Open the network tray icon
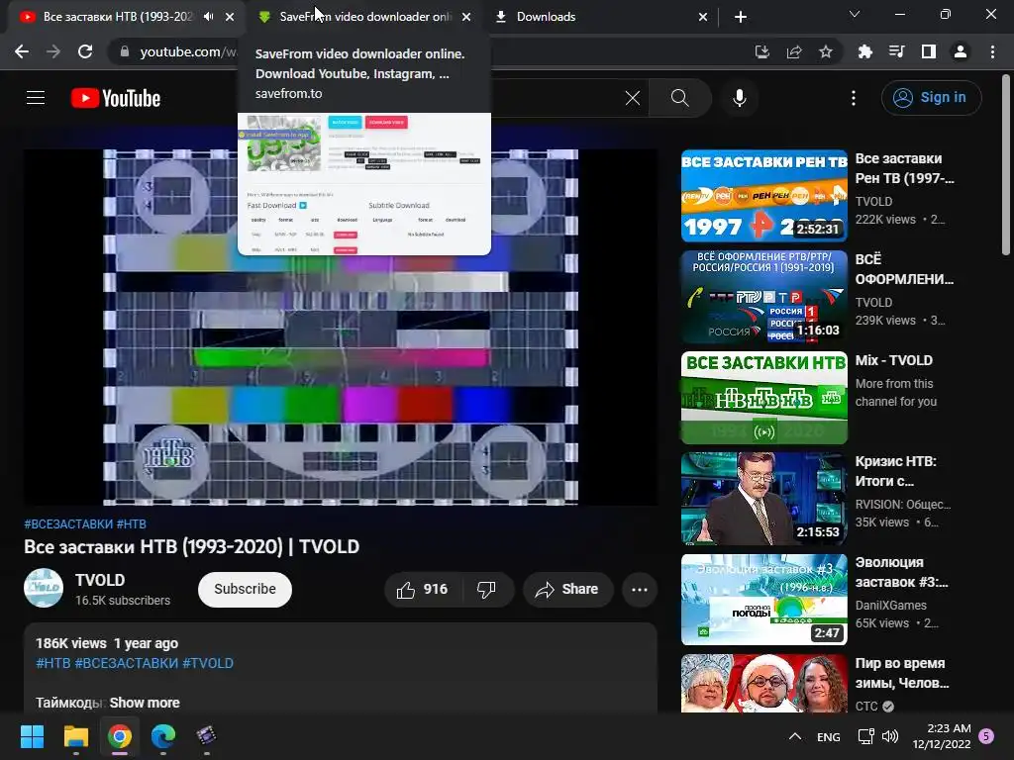 point(865,736)
